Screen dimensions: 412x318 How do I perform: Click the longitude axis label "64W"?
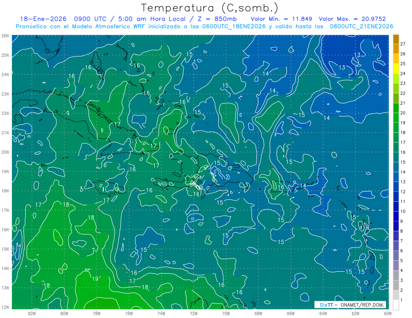(x=323, y=313)
